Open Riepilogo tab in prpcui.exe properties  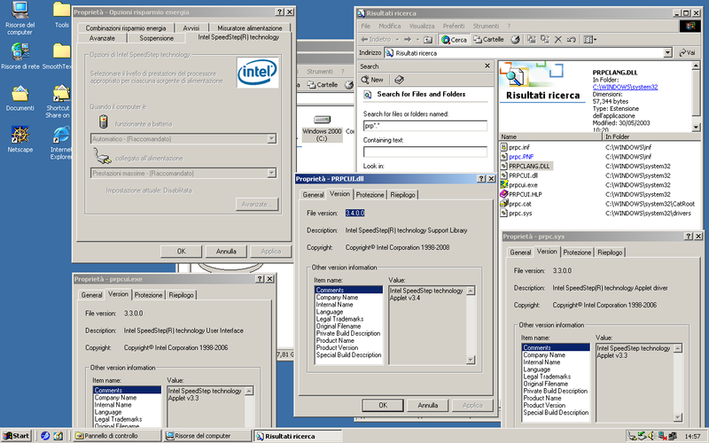[181, 295]
